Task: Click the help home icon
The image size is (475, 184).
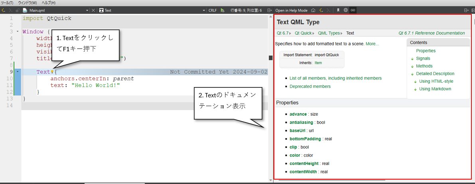Action: [x=313, y=10]
